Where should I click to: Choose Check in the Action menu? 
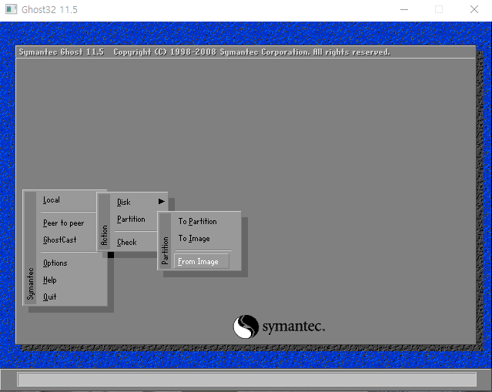[127, 243]
